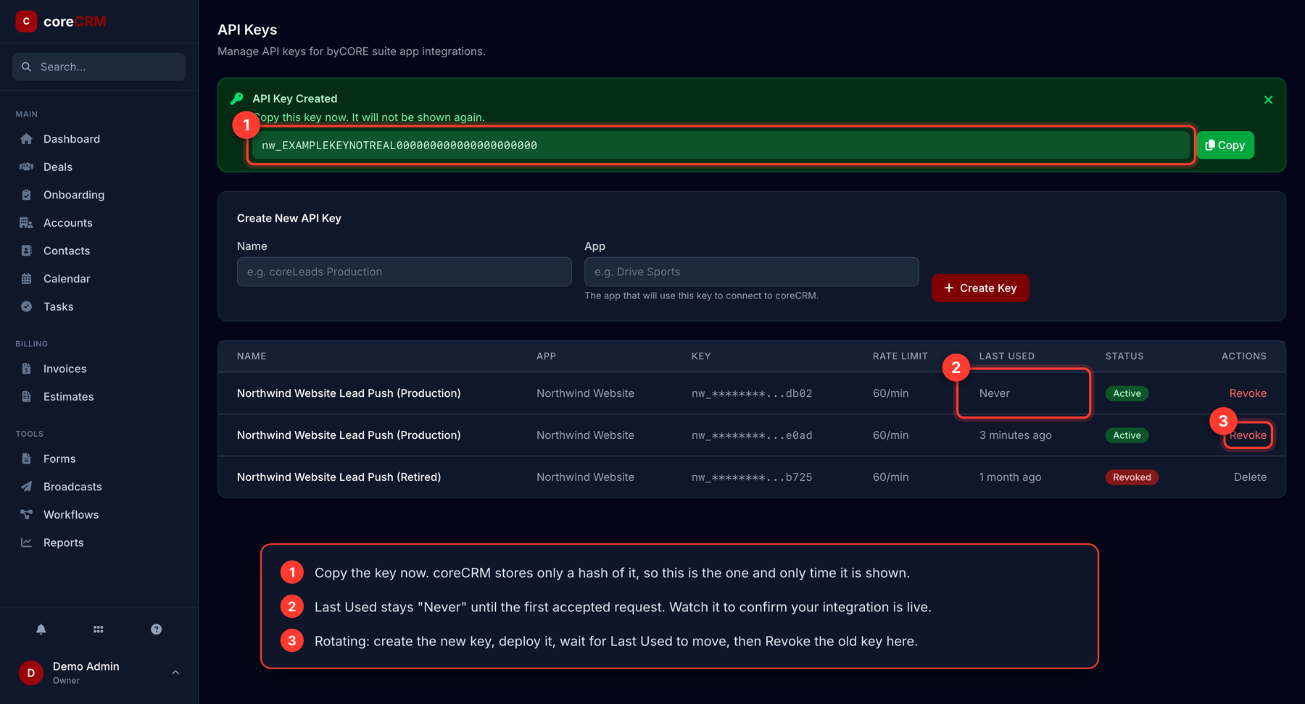Image resolution: width=1305 pixels, height=704 pixels.
Task: Focus the App name field
Action: tap(752, 272)
